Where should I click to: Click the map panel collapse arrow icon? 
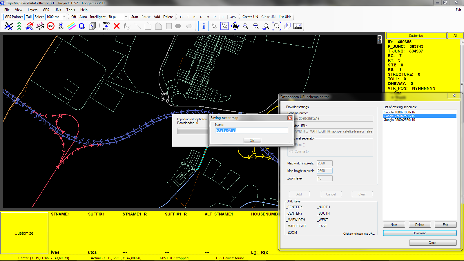[x=380, y=39]
